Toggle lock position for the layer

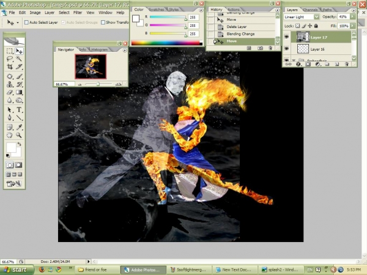click(310, 26)
